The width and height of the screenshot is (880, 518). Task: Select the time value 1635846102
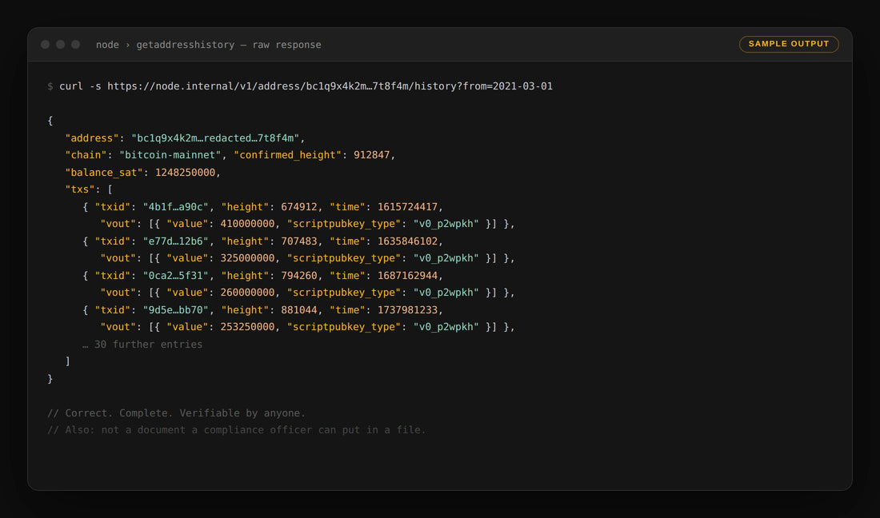coord(407,241)
